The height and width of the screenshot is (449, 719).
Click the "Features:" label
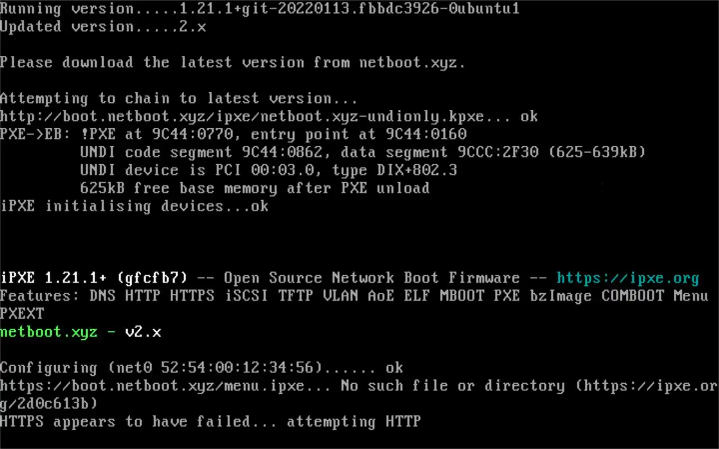pyautogui.click(x=39, y=296)
